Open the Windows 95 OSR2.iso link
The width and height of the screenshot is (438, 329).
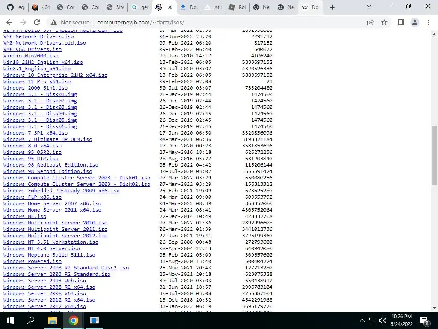[x=33, y=152]
